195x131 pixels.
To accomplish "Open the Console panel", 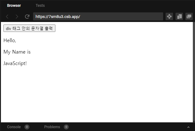I will click(14, 127).
